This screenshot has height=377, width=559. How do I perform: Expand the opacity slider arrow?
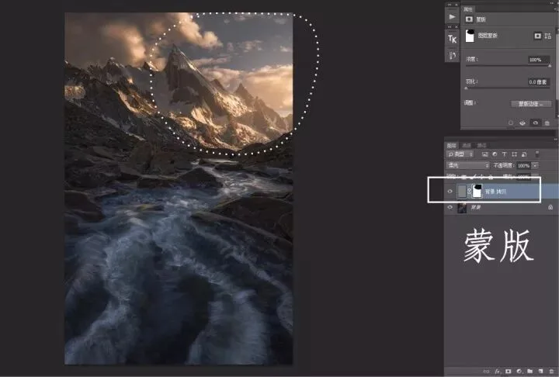pyautogui.click(x=535, y=165)
